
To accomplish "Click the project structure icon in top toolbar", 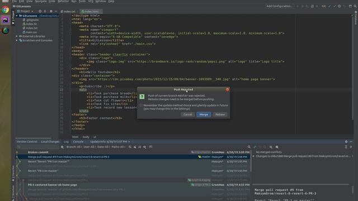I will click(350, 6).
